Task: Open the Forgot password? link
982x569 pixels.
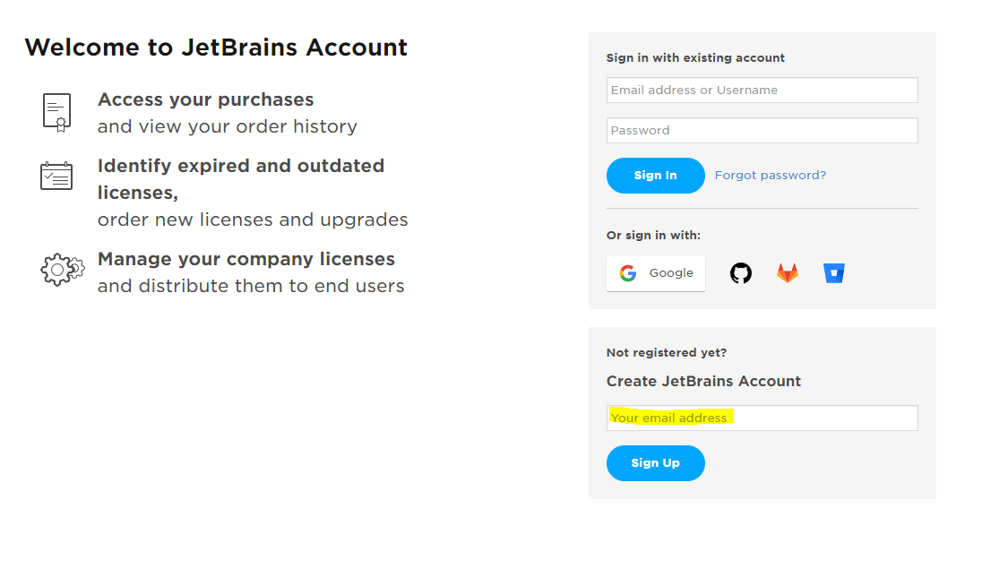Action: pos(771,176)
